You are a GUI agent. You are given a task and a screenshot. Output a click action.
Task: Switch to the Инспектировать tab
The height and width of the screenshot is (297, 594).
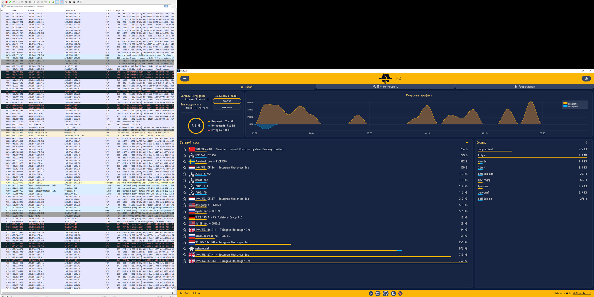pyautogui.click(x=385, y=87)
